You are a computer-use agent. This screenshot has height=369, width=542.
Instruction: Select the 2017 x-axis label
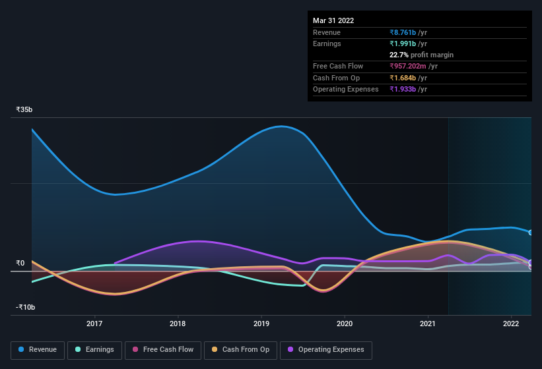tap(94, 324)
